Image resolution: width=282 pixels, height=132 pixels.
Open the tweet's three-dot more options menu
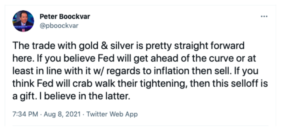tap(264, 17)
